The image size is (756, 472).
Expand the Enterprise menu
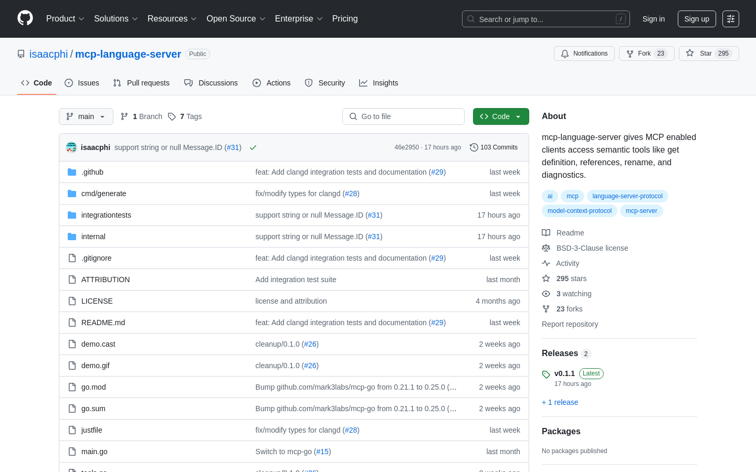point(299,18)
